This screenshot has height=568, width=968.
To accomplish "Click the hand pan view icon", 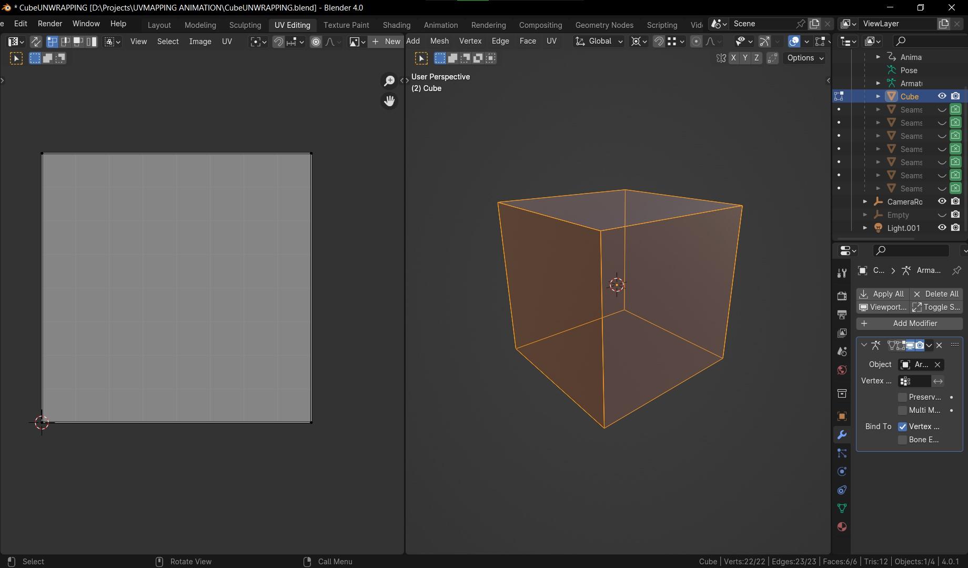I will click(389, 101).
